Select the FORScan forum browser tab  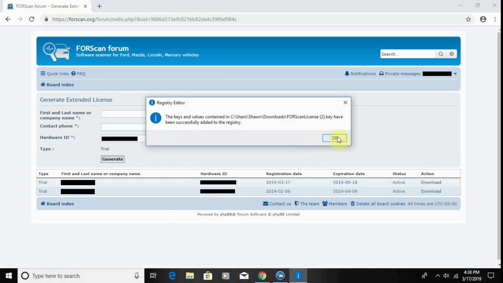[x=47, y=6]
